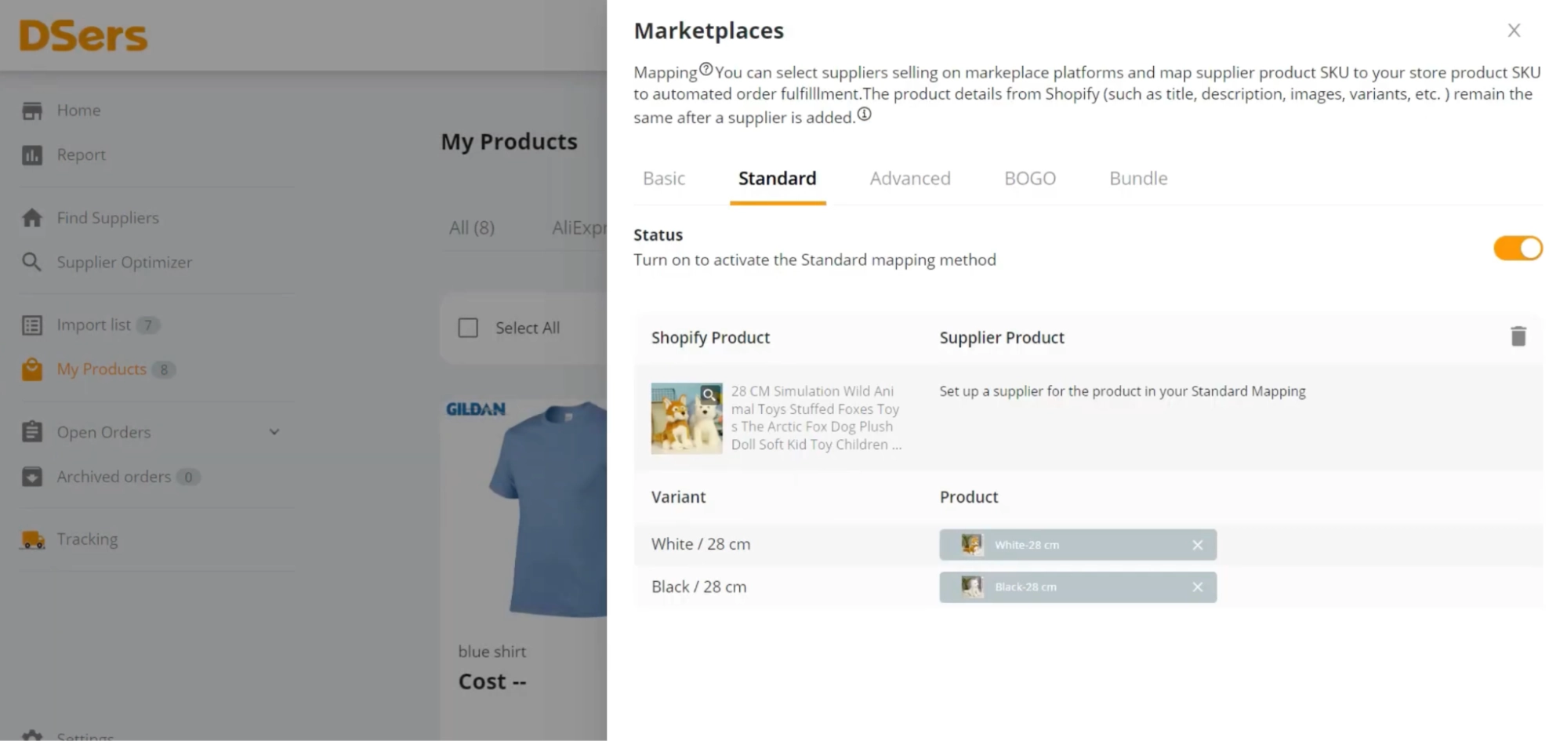Close the Marketplaces panel

[1514, 31]
